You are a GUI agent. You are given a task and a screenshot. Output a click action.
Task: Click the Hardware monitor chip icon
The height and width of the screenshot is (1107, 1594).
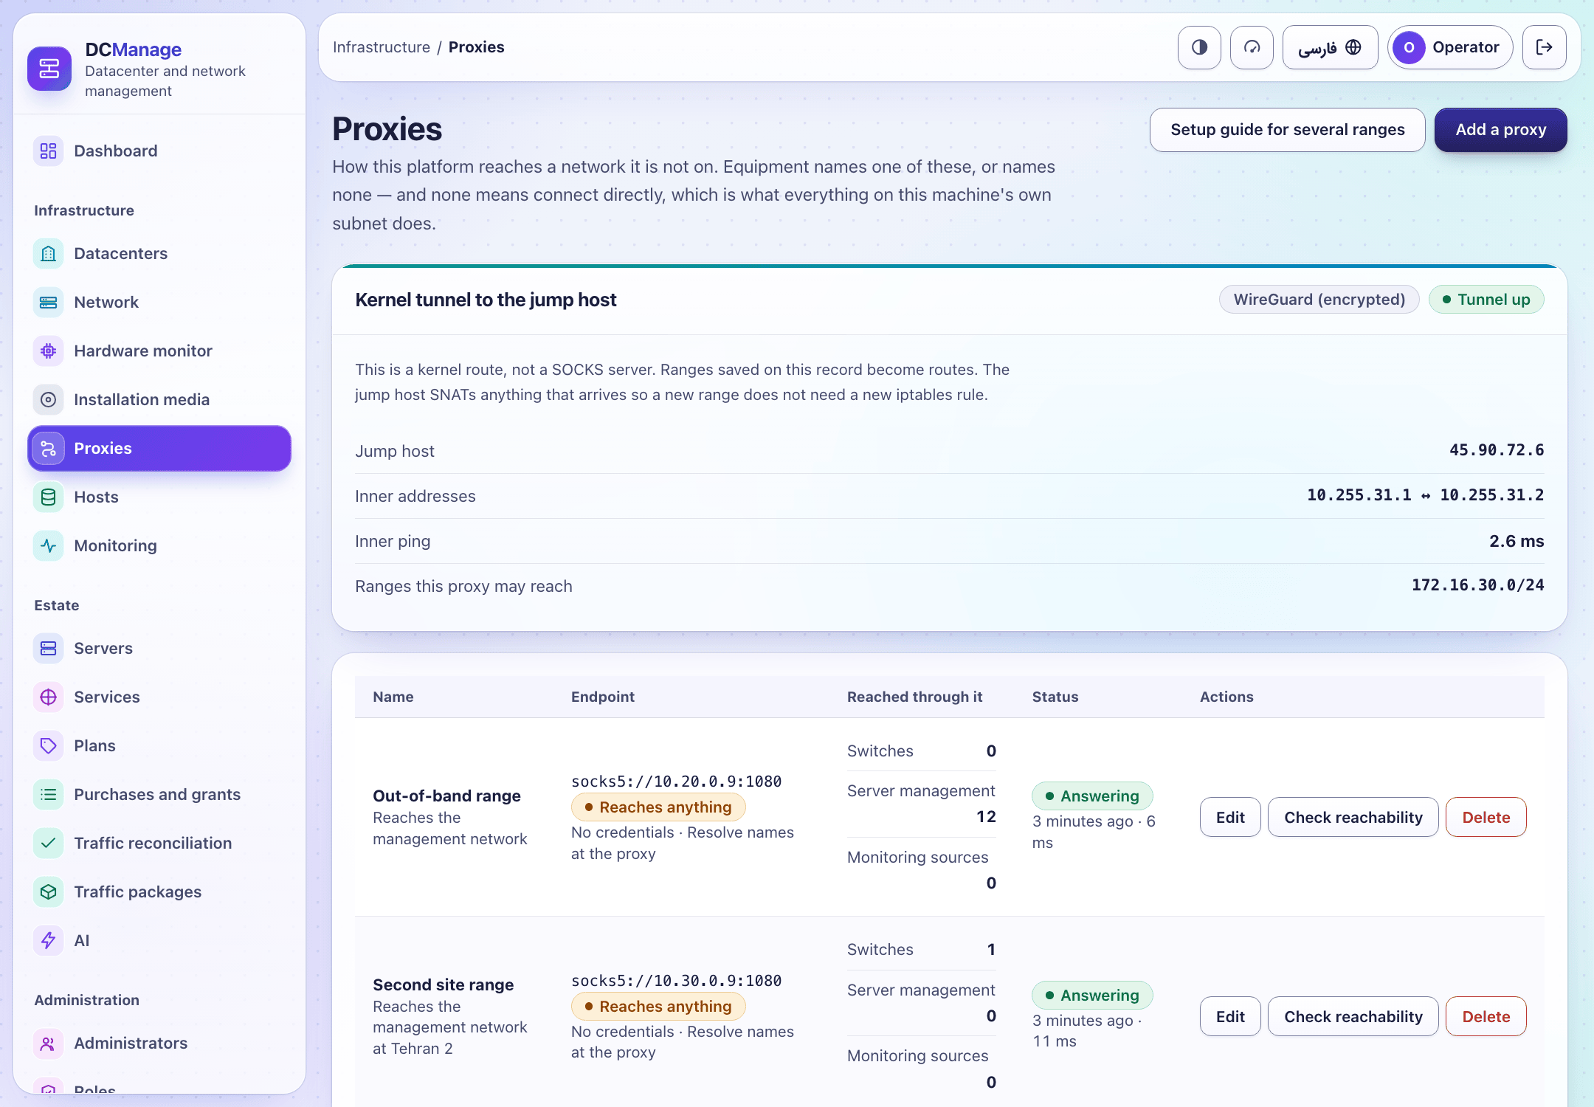click(48, 351)
